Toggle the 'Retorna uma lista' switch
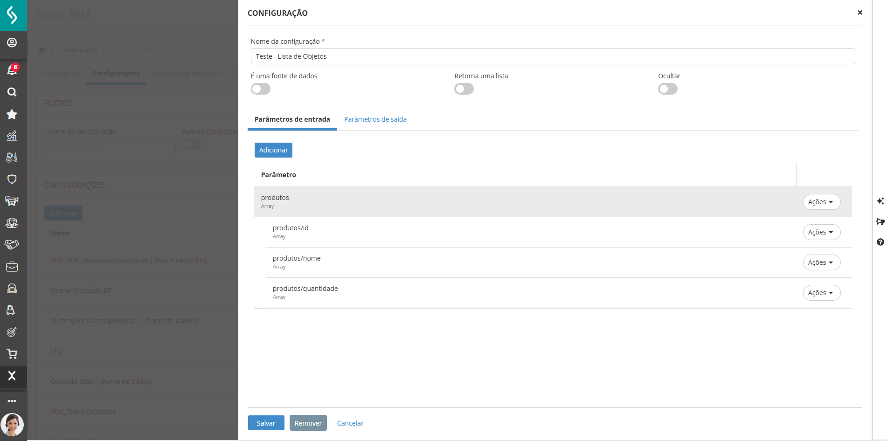 (x=464, y=89)
